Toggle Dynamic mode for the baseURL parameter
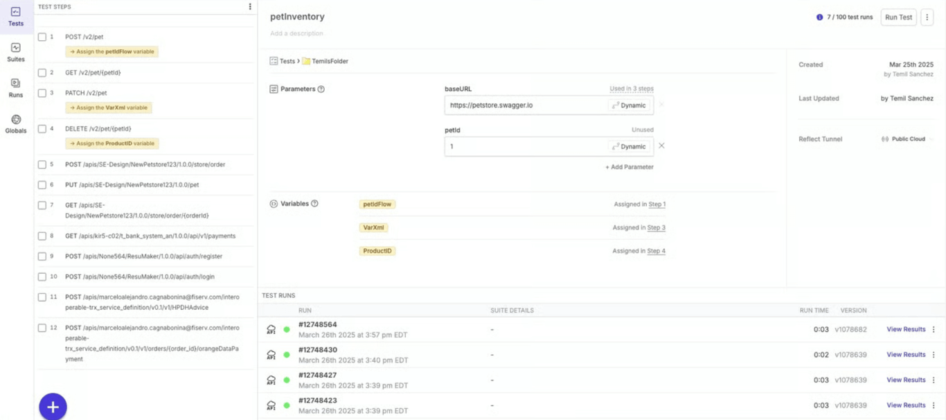The image size is (946, 420). (x=629, y=105)
